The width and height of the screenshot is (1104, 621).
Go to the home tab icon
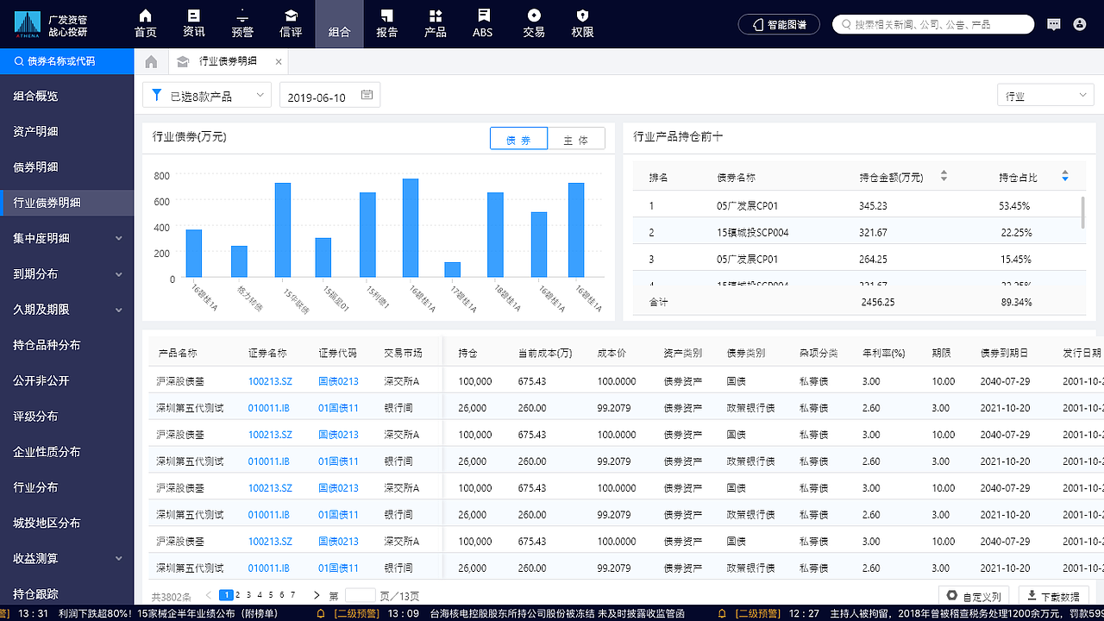(151, 61)
